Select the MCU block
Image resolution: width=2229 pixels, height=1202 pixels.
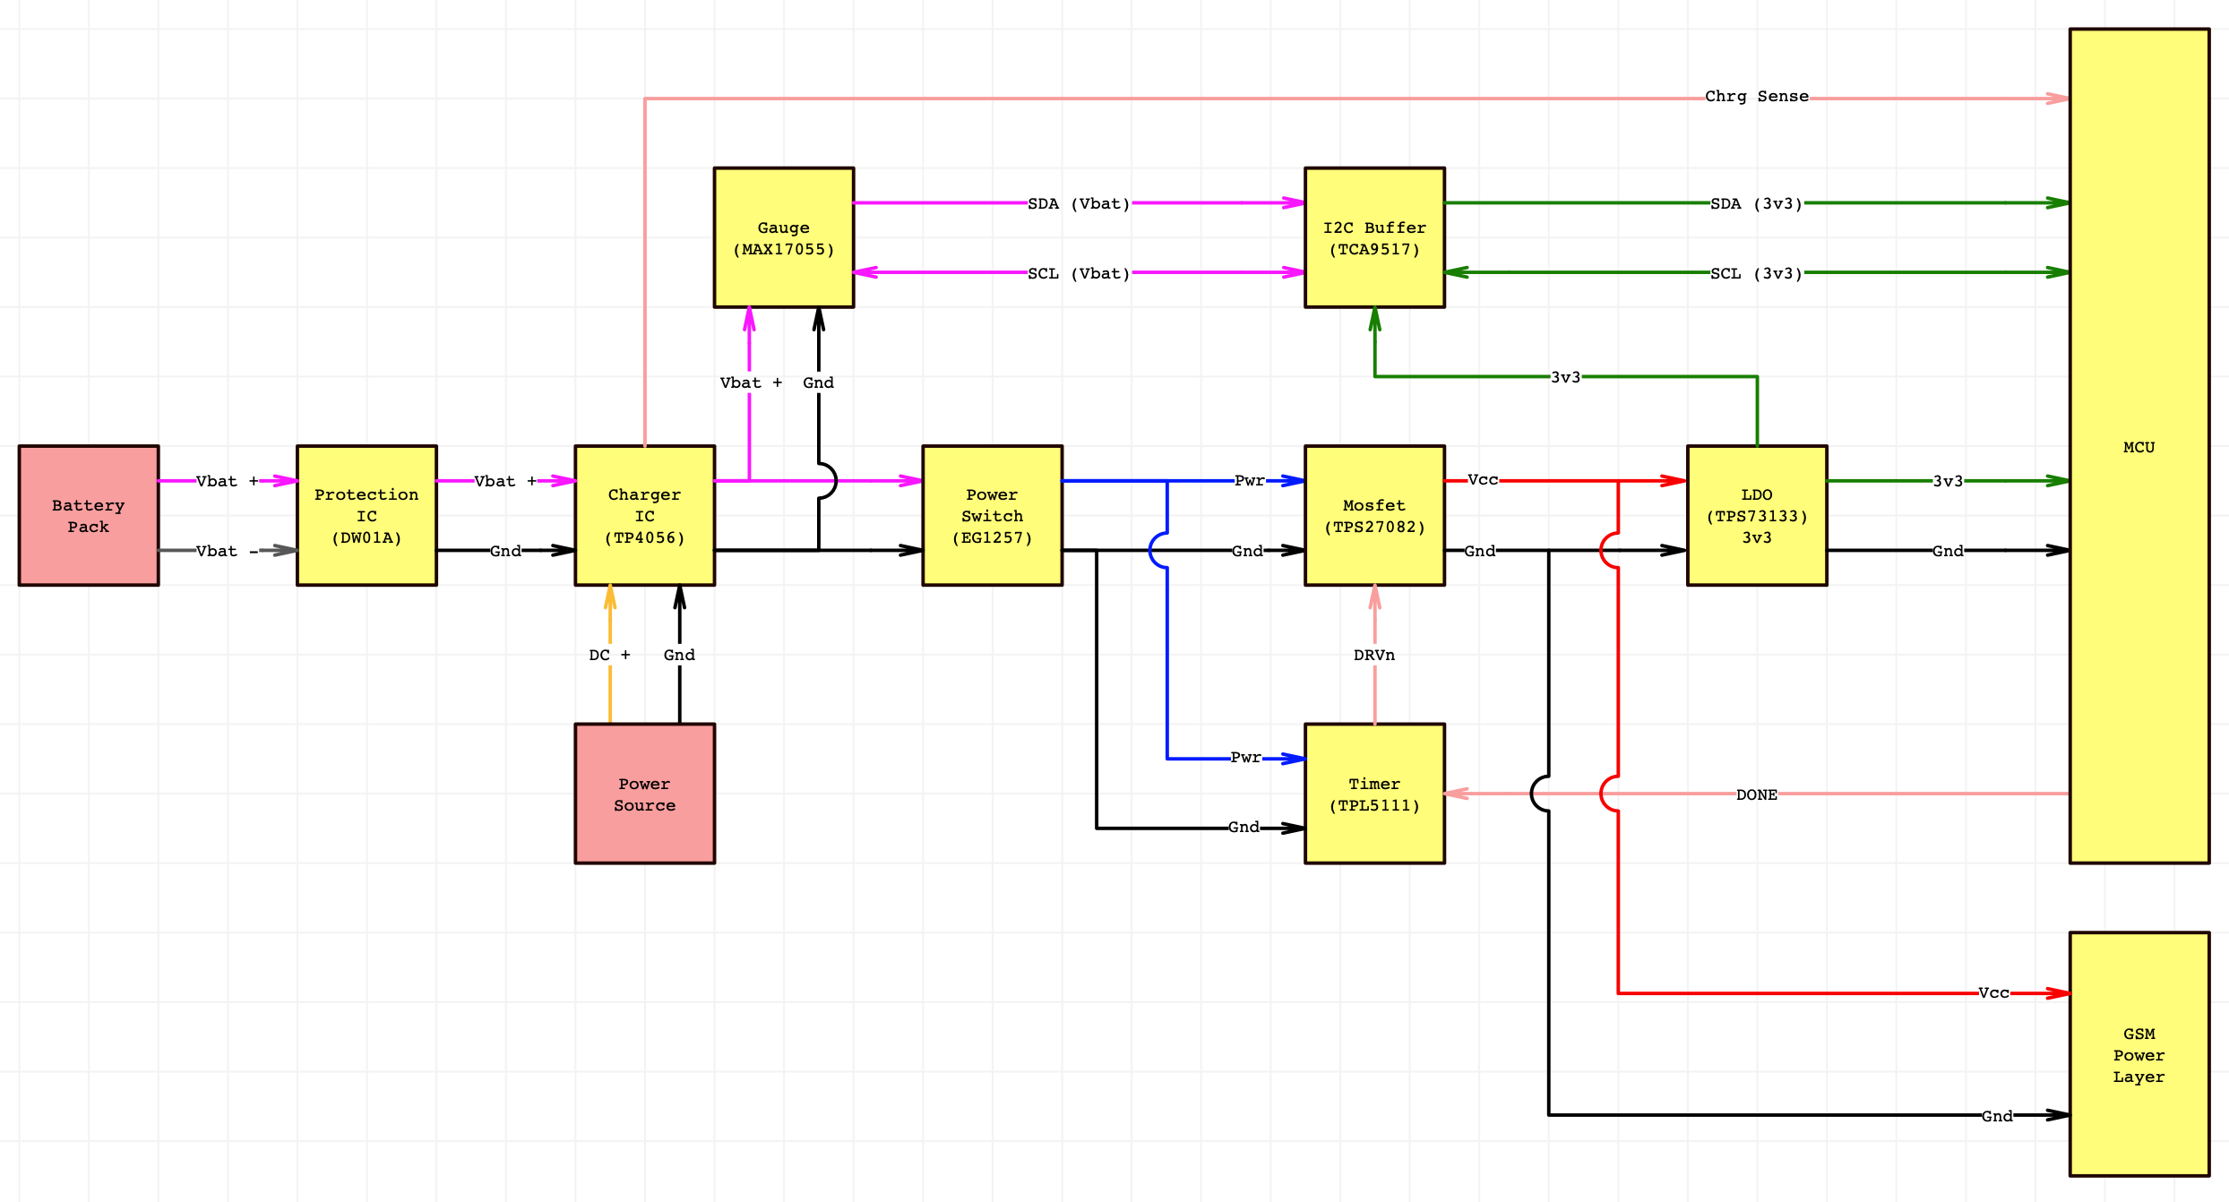[2139, 446]
